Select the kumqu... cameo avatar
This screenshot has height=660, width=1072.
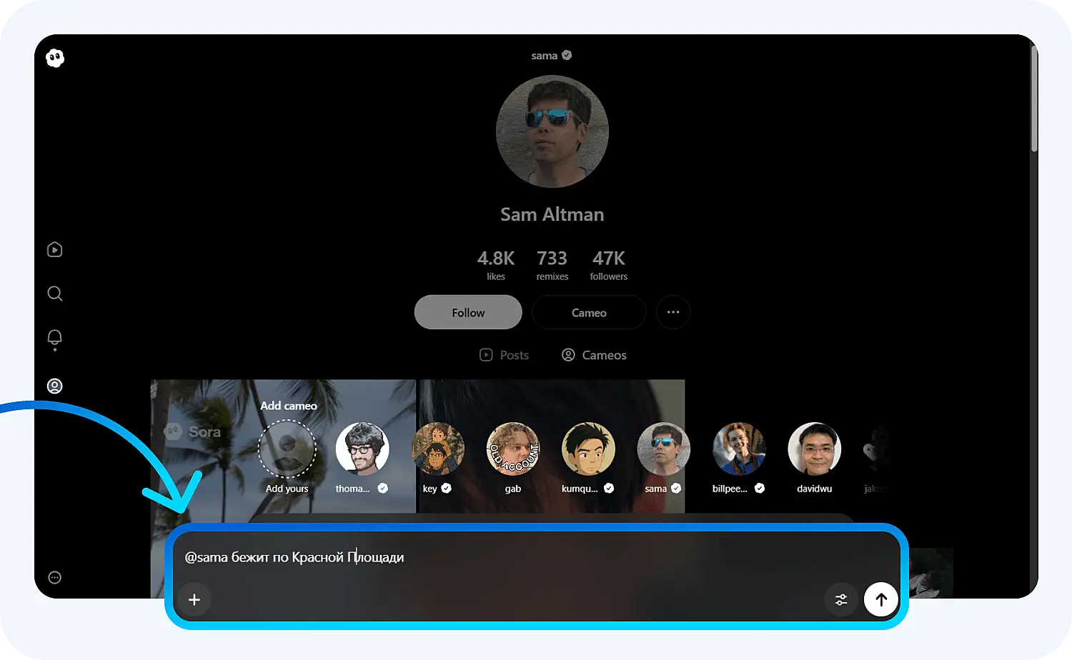[589, 449]
